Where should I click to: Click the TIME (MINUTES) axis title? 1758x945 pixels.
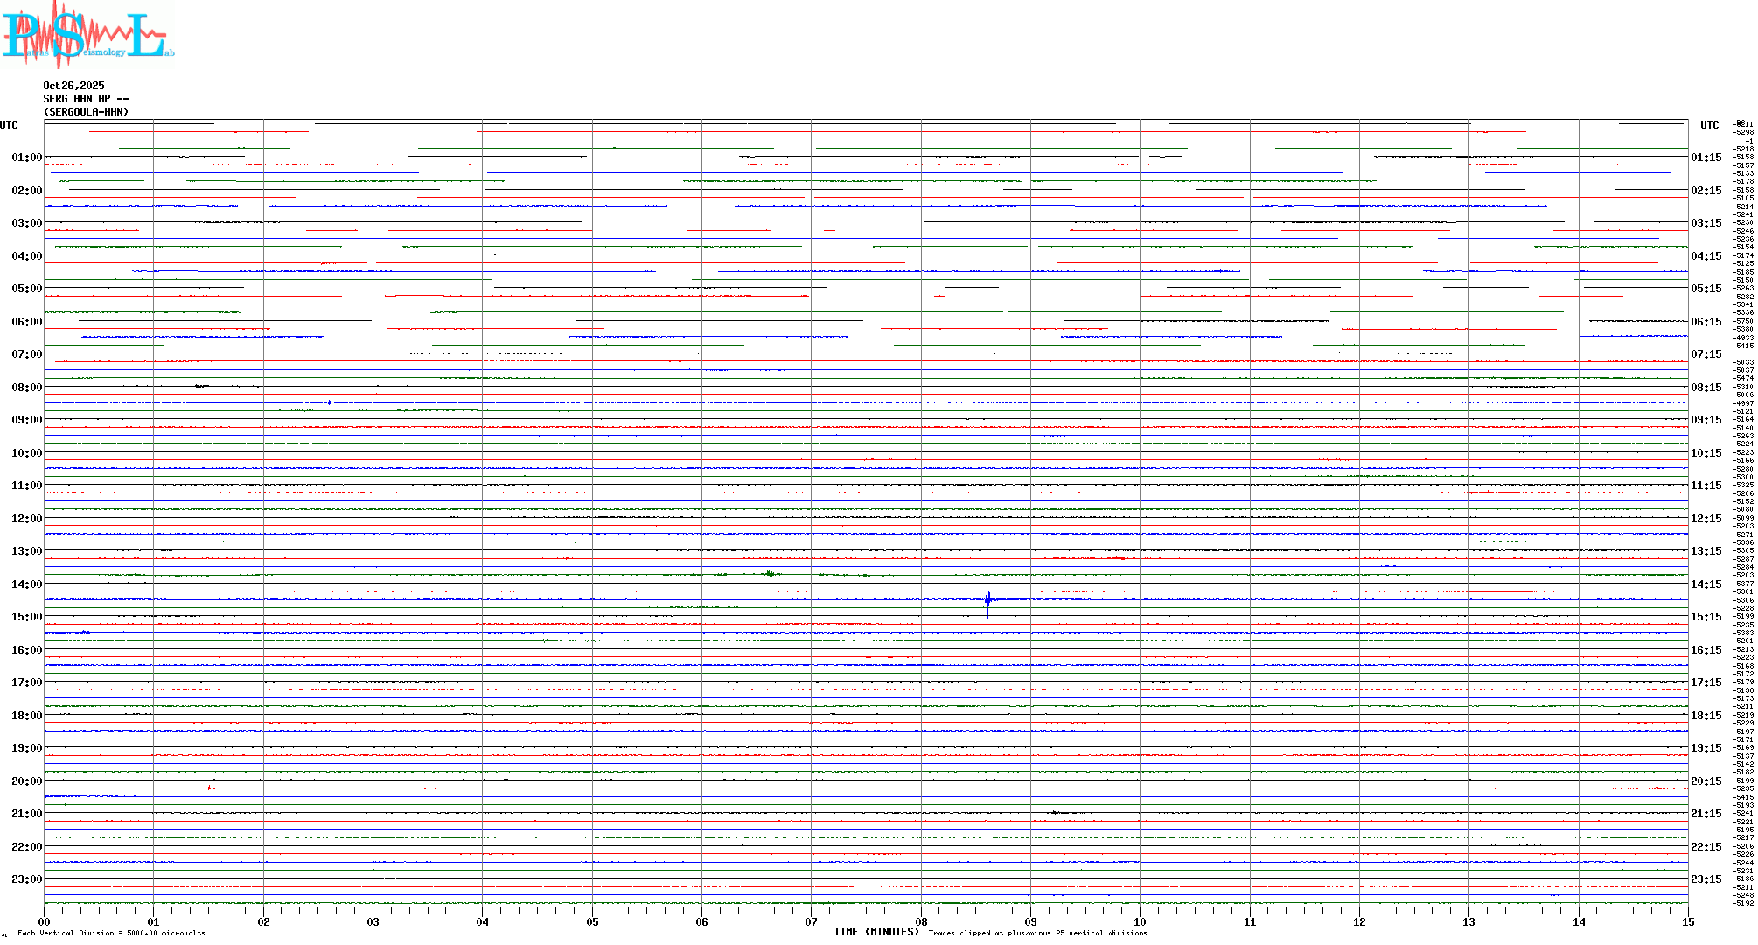pos(876,932)
